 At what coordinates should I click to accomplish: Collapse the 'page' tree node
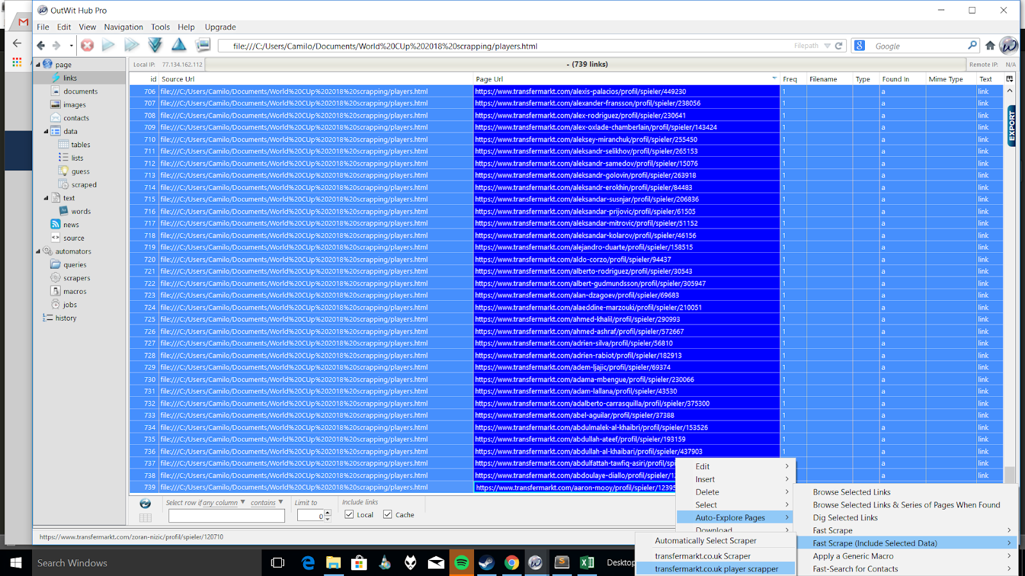[x=38, y=64]
